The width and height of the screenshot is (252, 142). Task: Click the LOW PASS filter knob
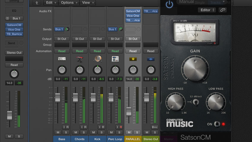216,102
